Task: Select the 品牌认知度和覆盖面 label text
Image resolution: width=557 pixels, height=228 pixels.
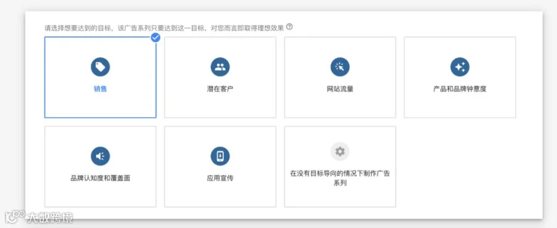Action: pyautogui.click(x=100, y=178)
